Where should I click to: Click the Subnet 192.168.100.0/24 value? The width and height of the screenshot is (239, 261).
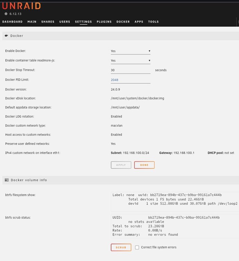click(130, 153)
